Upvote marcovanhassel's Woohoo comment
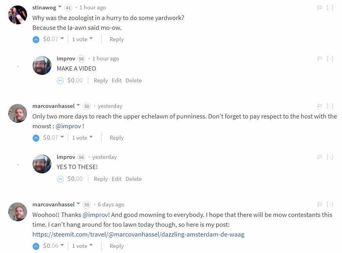Viewport: 342px width, 253px height. 36,246
